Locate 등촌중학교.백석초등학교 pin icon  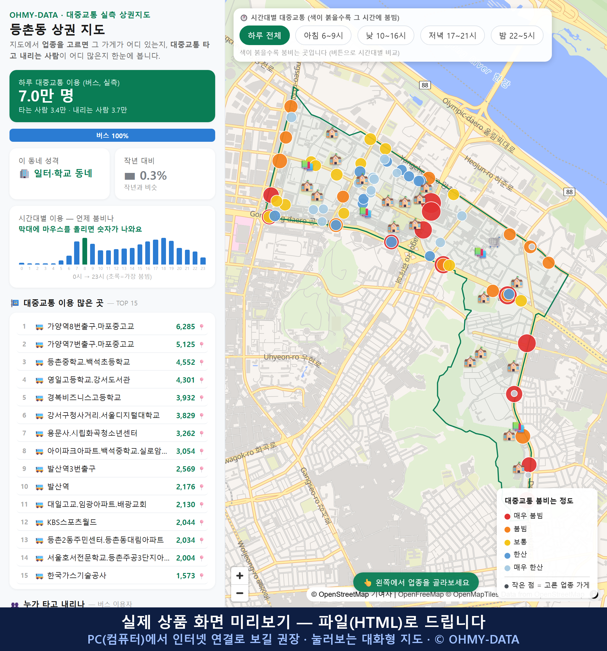click(x=202, y=362)
